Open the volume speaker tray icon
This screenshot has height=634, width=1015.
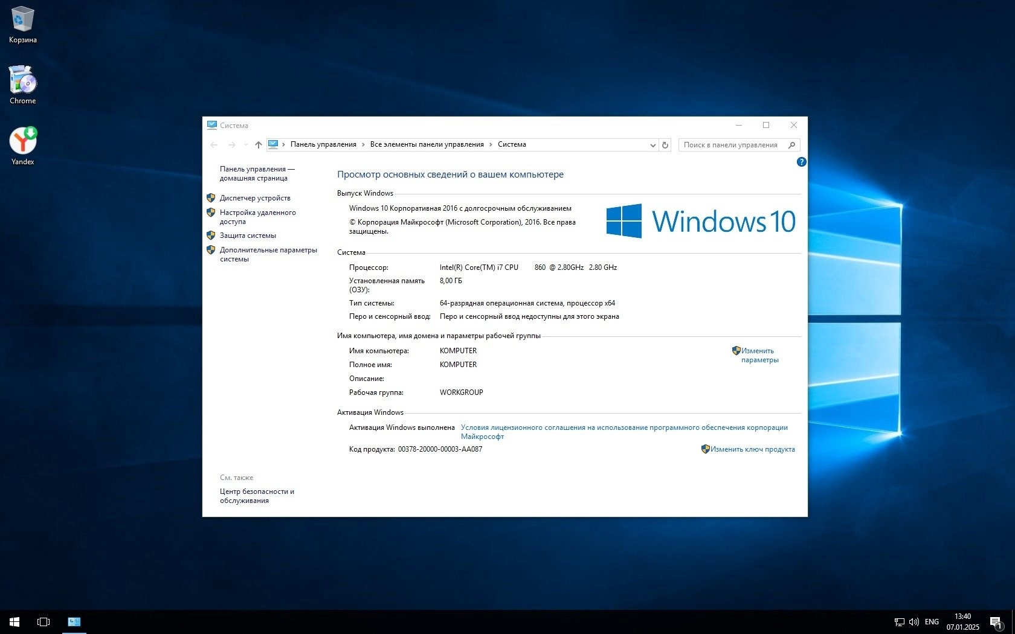tap(914, 622)
